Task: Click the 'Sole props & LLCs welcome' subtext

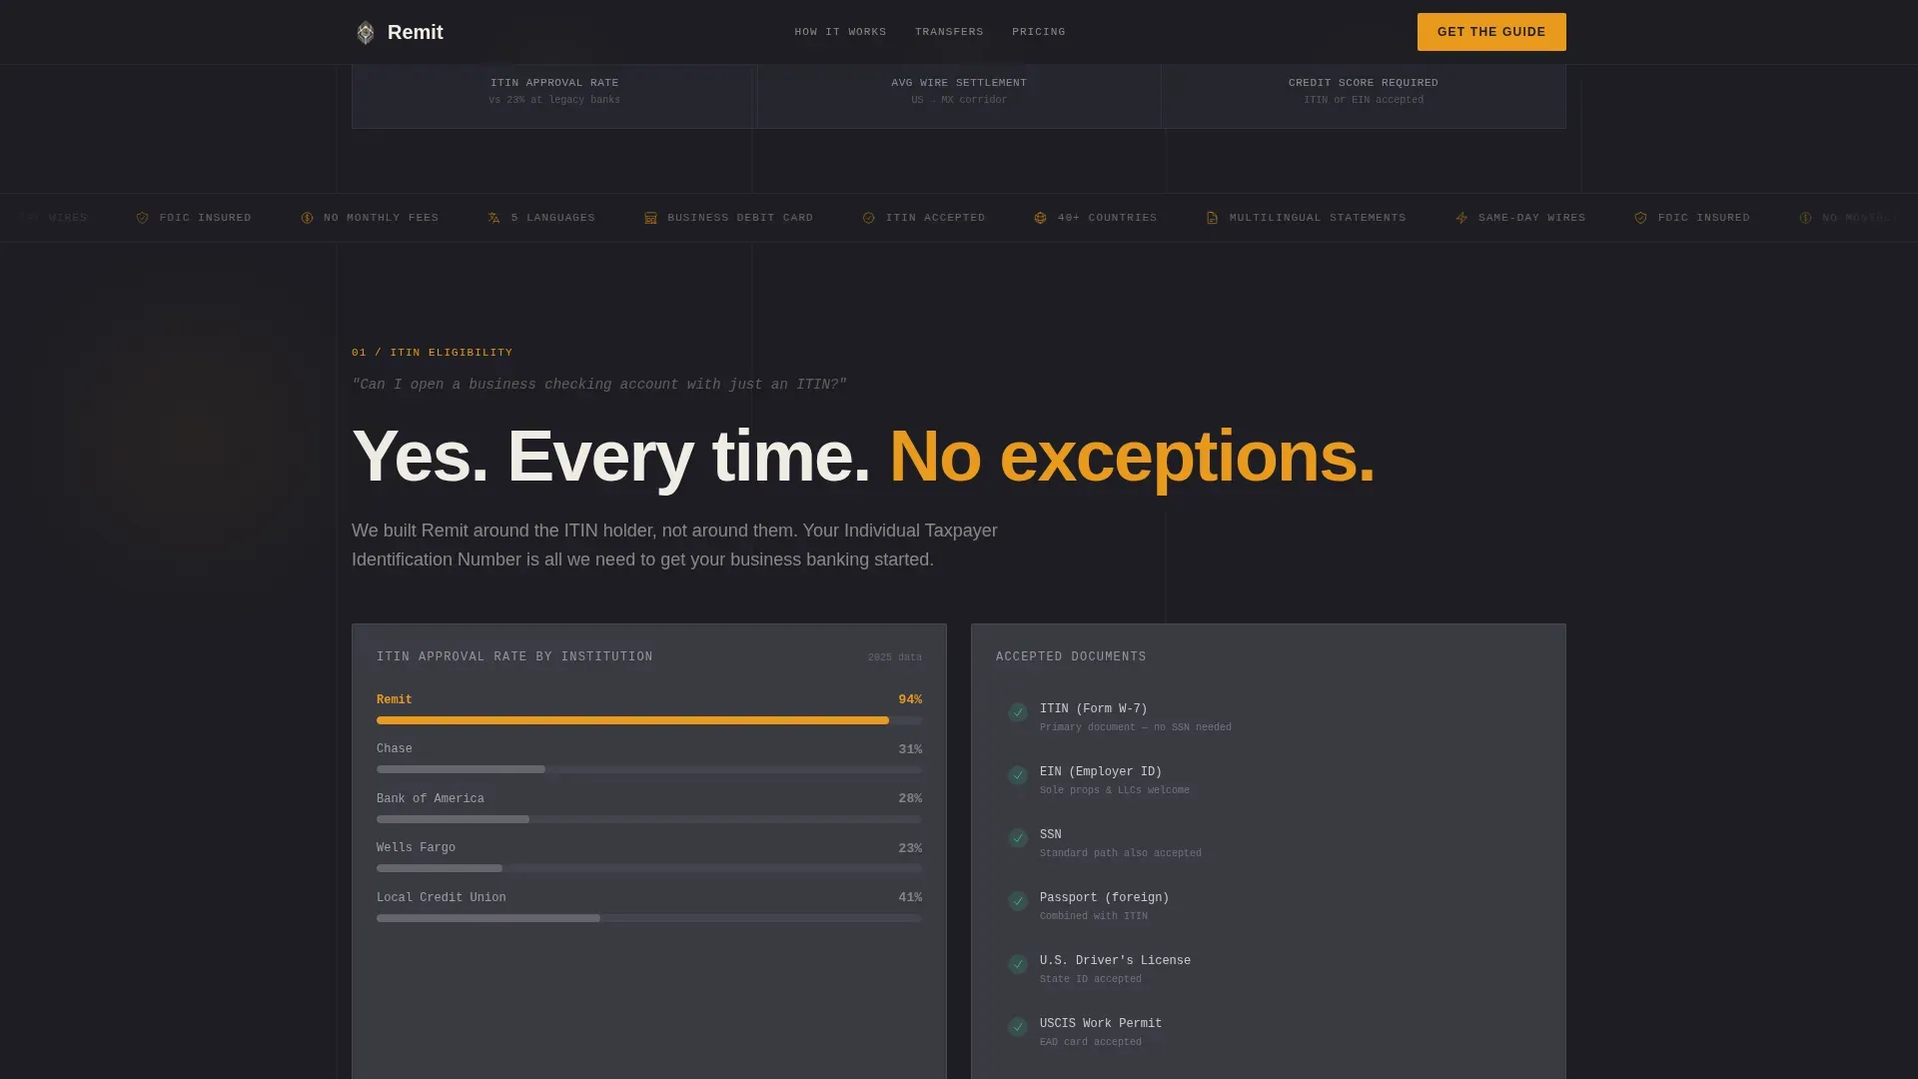Action: point(1115,790)
